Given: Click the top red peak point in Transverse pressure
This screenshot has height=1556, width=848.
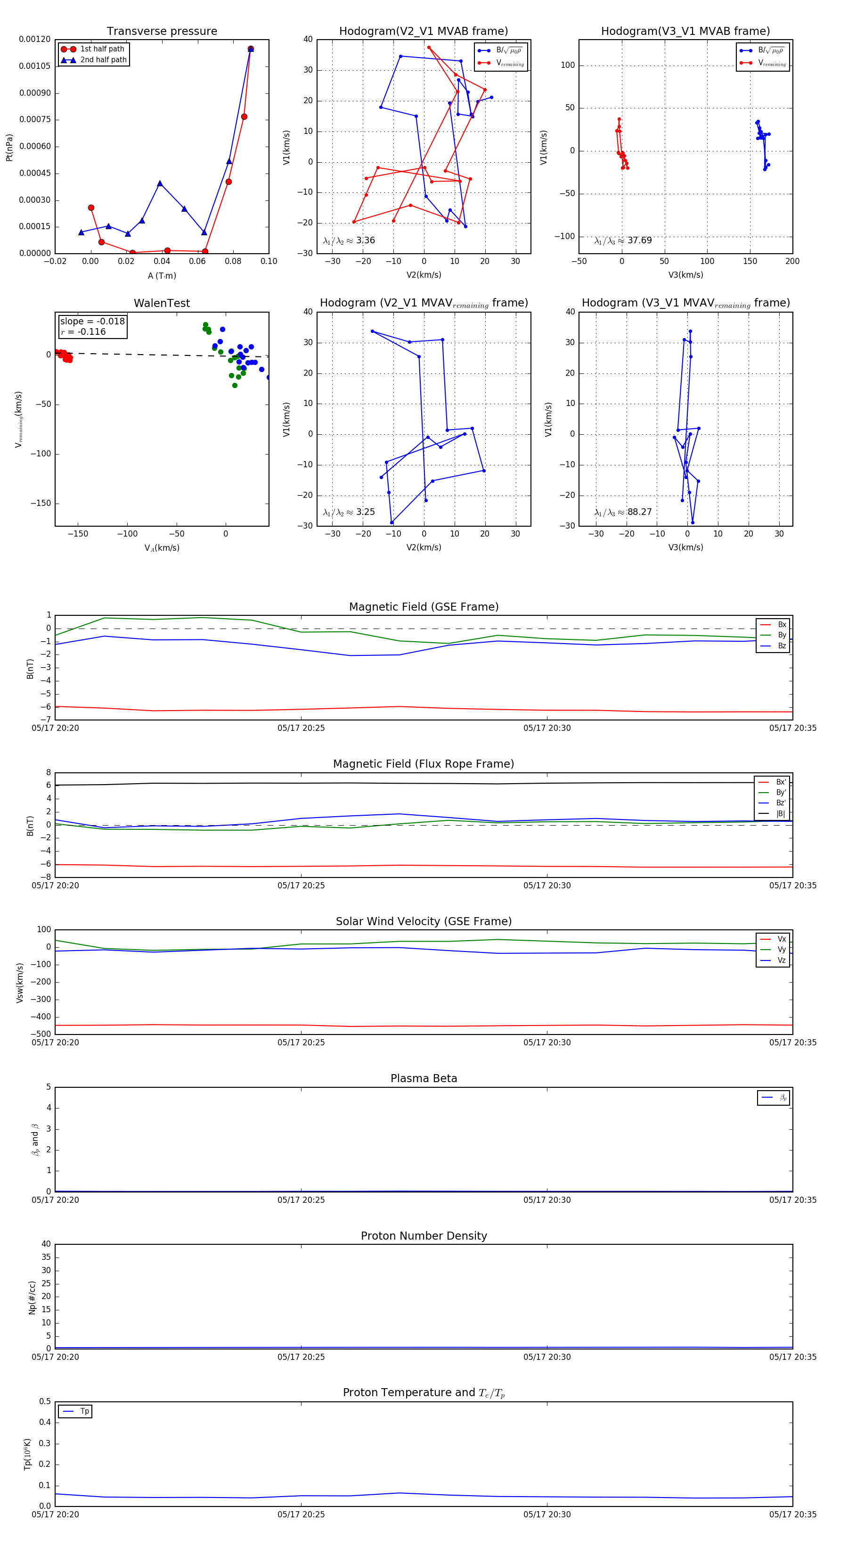Looking at the screenshot, I should click(x=251, y=49).
